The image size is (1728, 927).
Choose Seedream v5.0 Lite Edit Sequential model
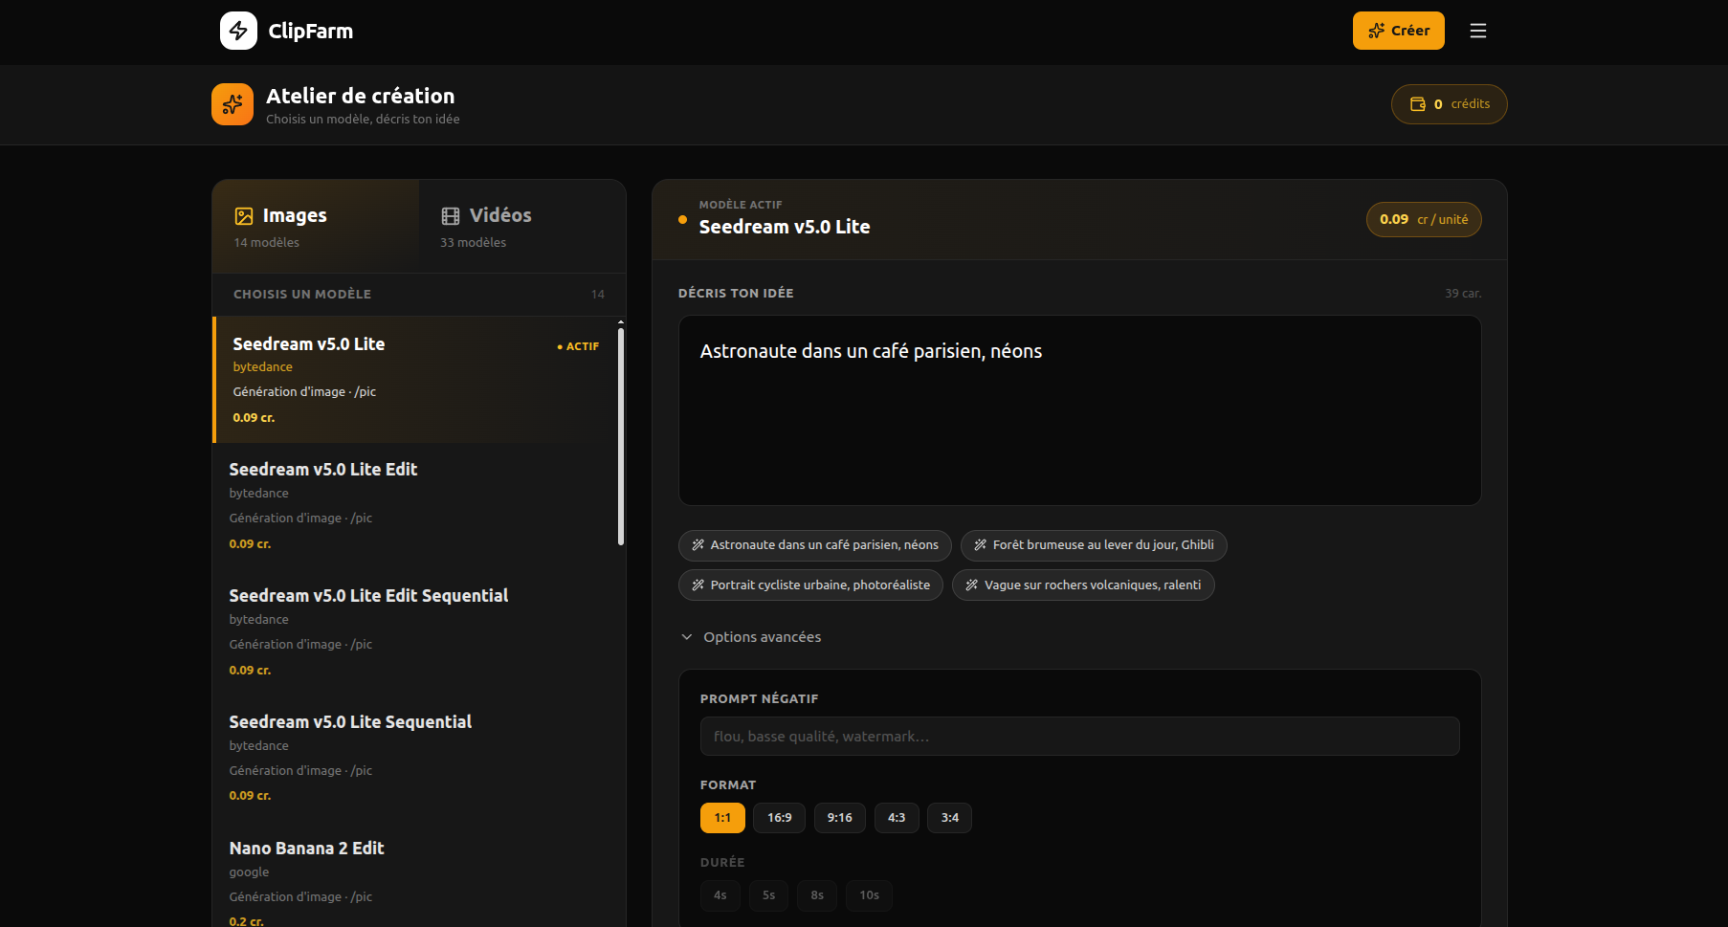pyautogui.click(x=415, y=632)
